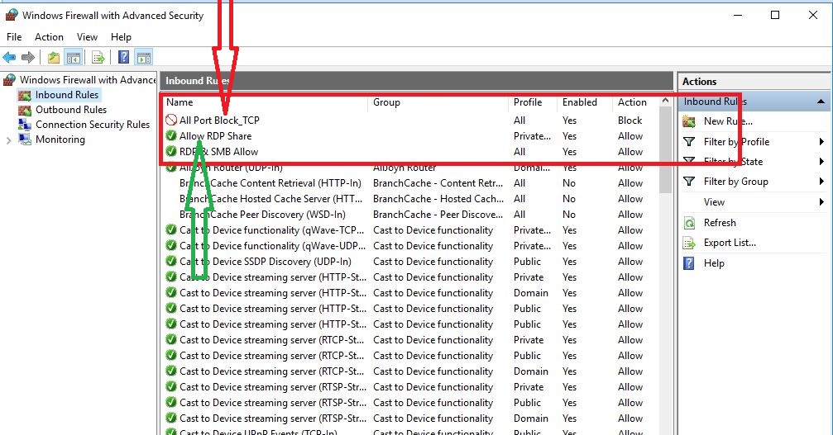The height and width of the screenshot is (435, 833).
Task: Open the View menu
Action: click(x=87, y=37)
